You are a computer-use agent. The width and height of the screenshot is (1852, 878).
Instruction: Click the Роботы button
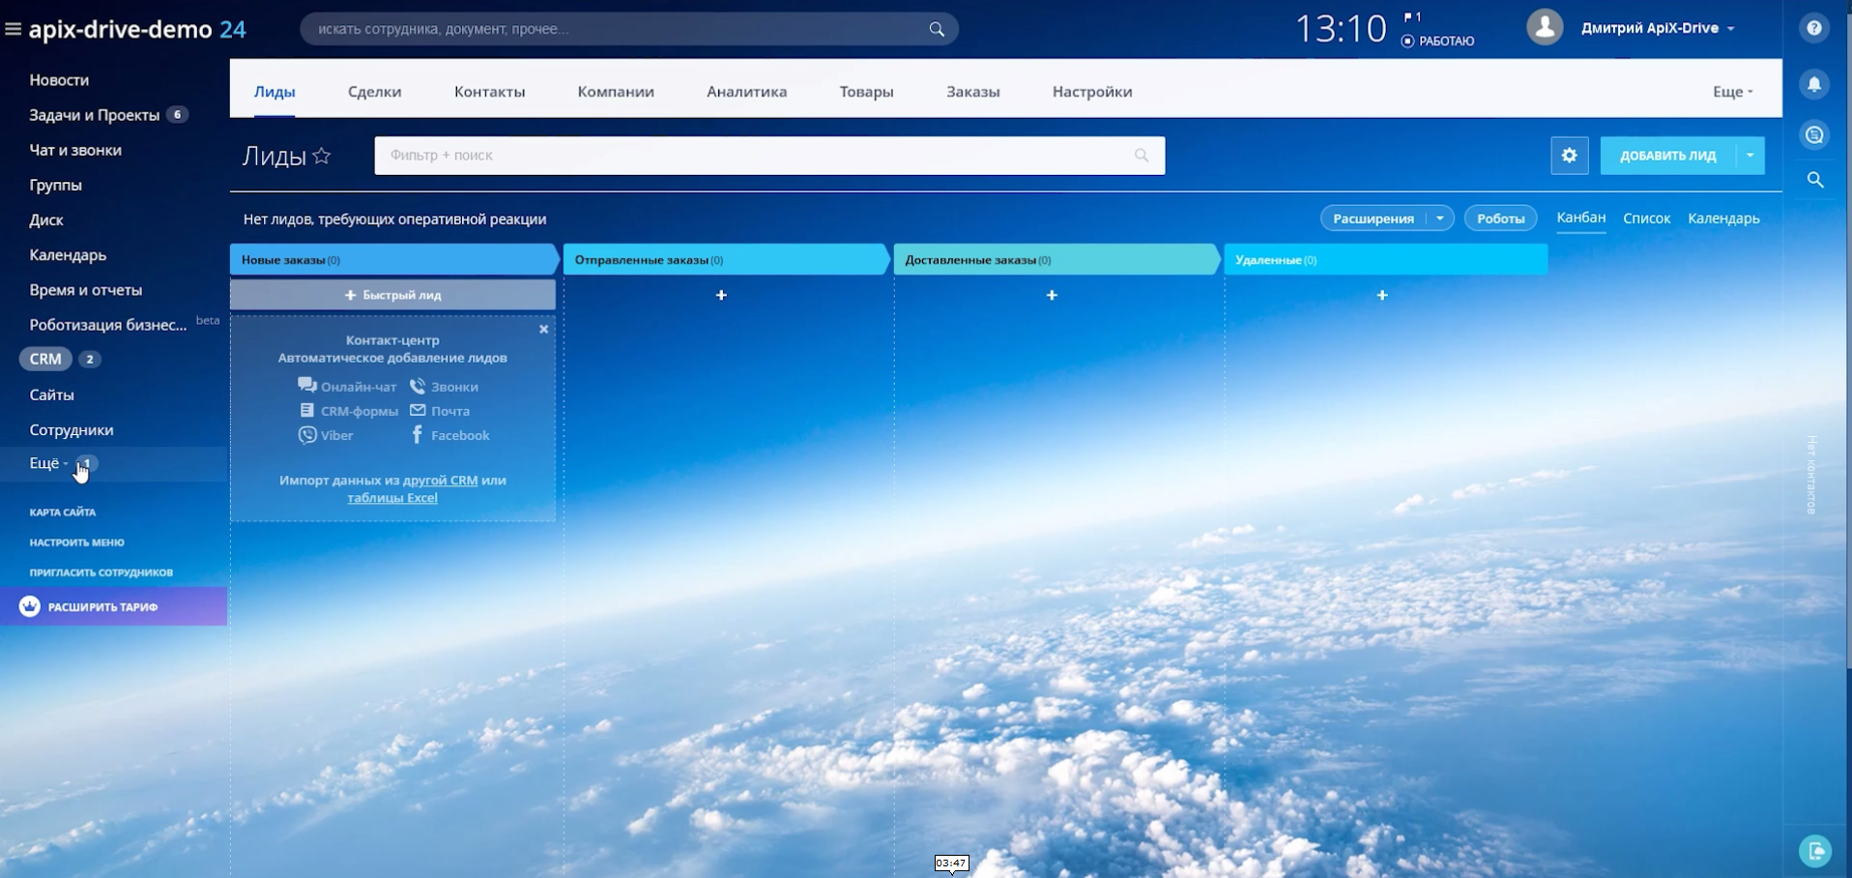coord(1500,219)
